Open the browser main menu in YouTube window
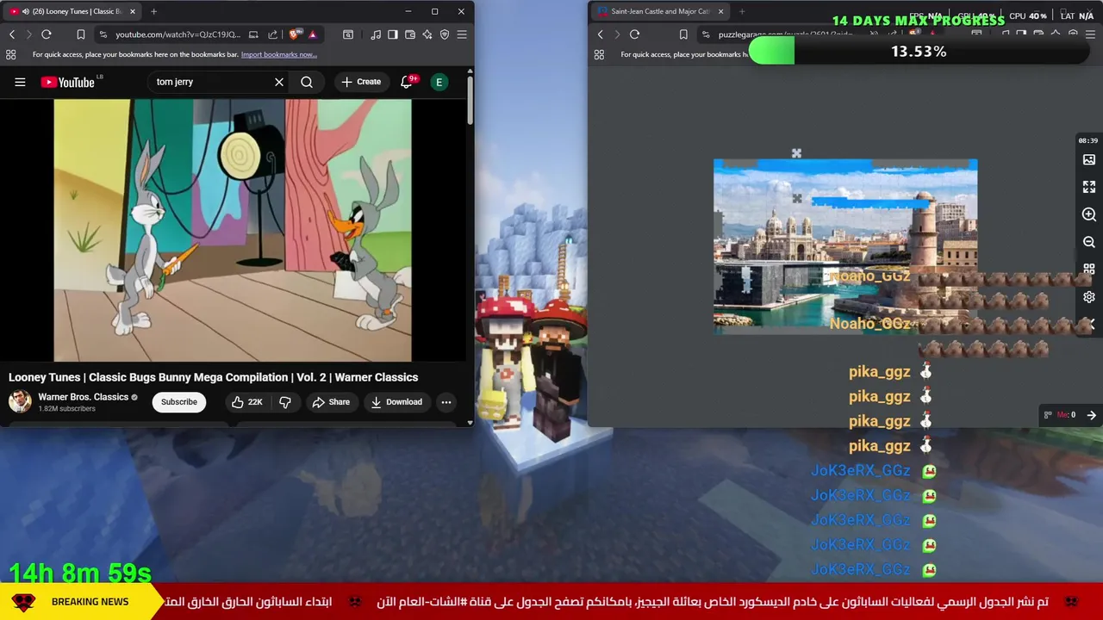This screenshot has width=1103, height=620. click(x=462, y=34)
